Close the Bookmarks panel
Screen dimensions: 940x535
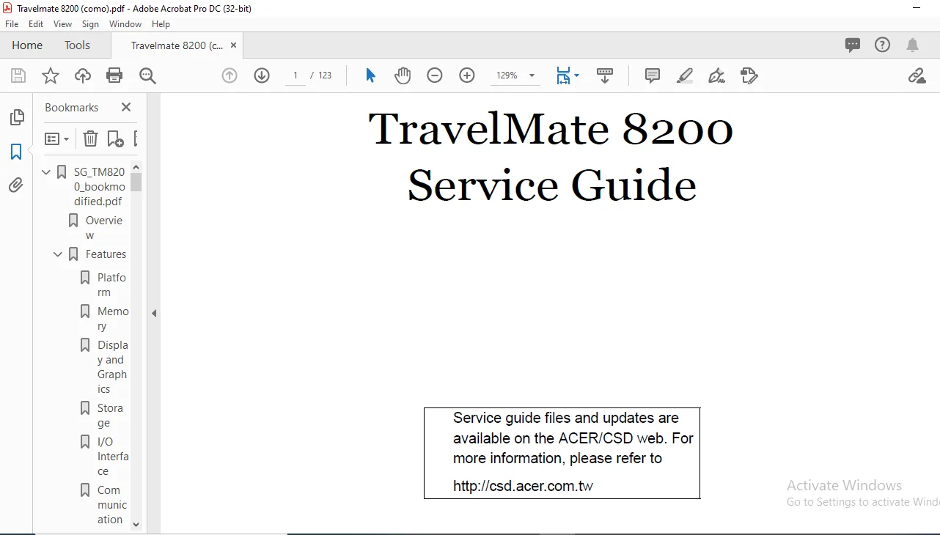click(x=126, y=107)
